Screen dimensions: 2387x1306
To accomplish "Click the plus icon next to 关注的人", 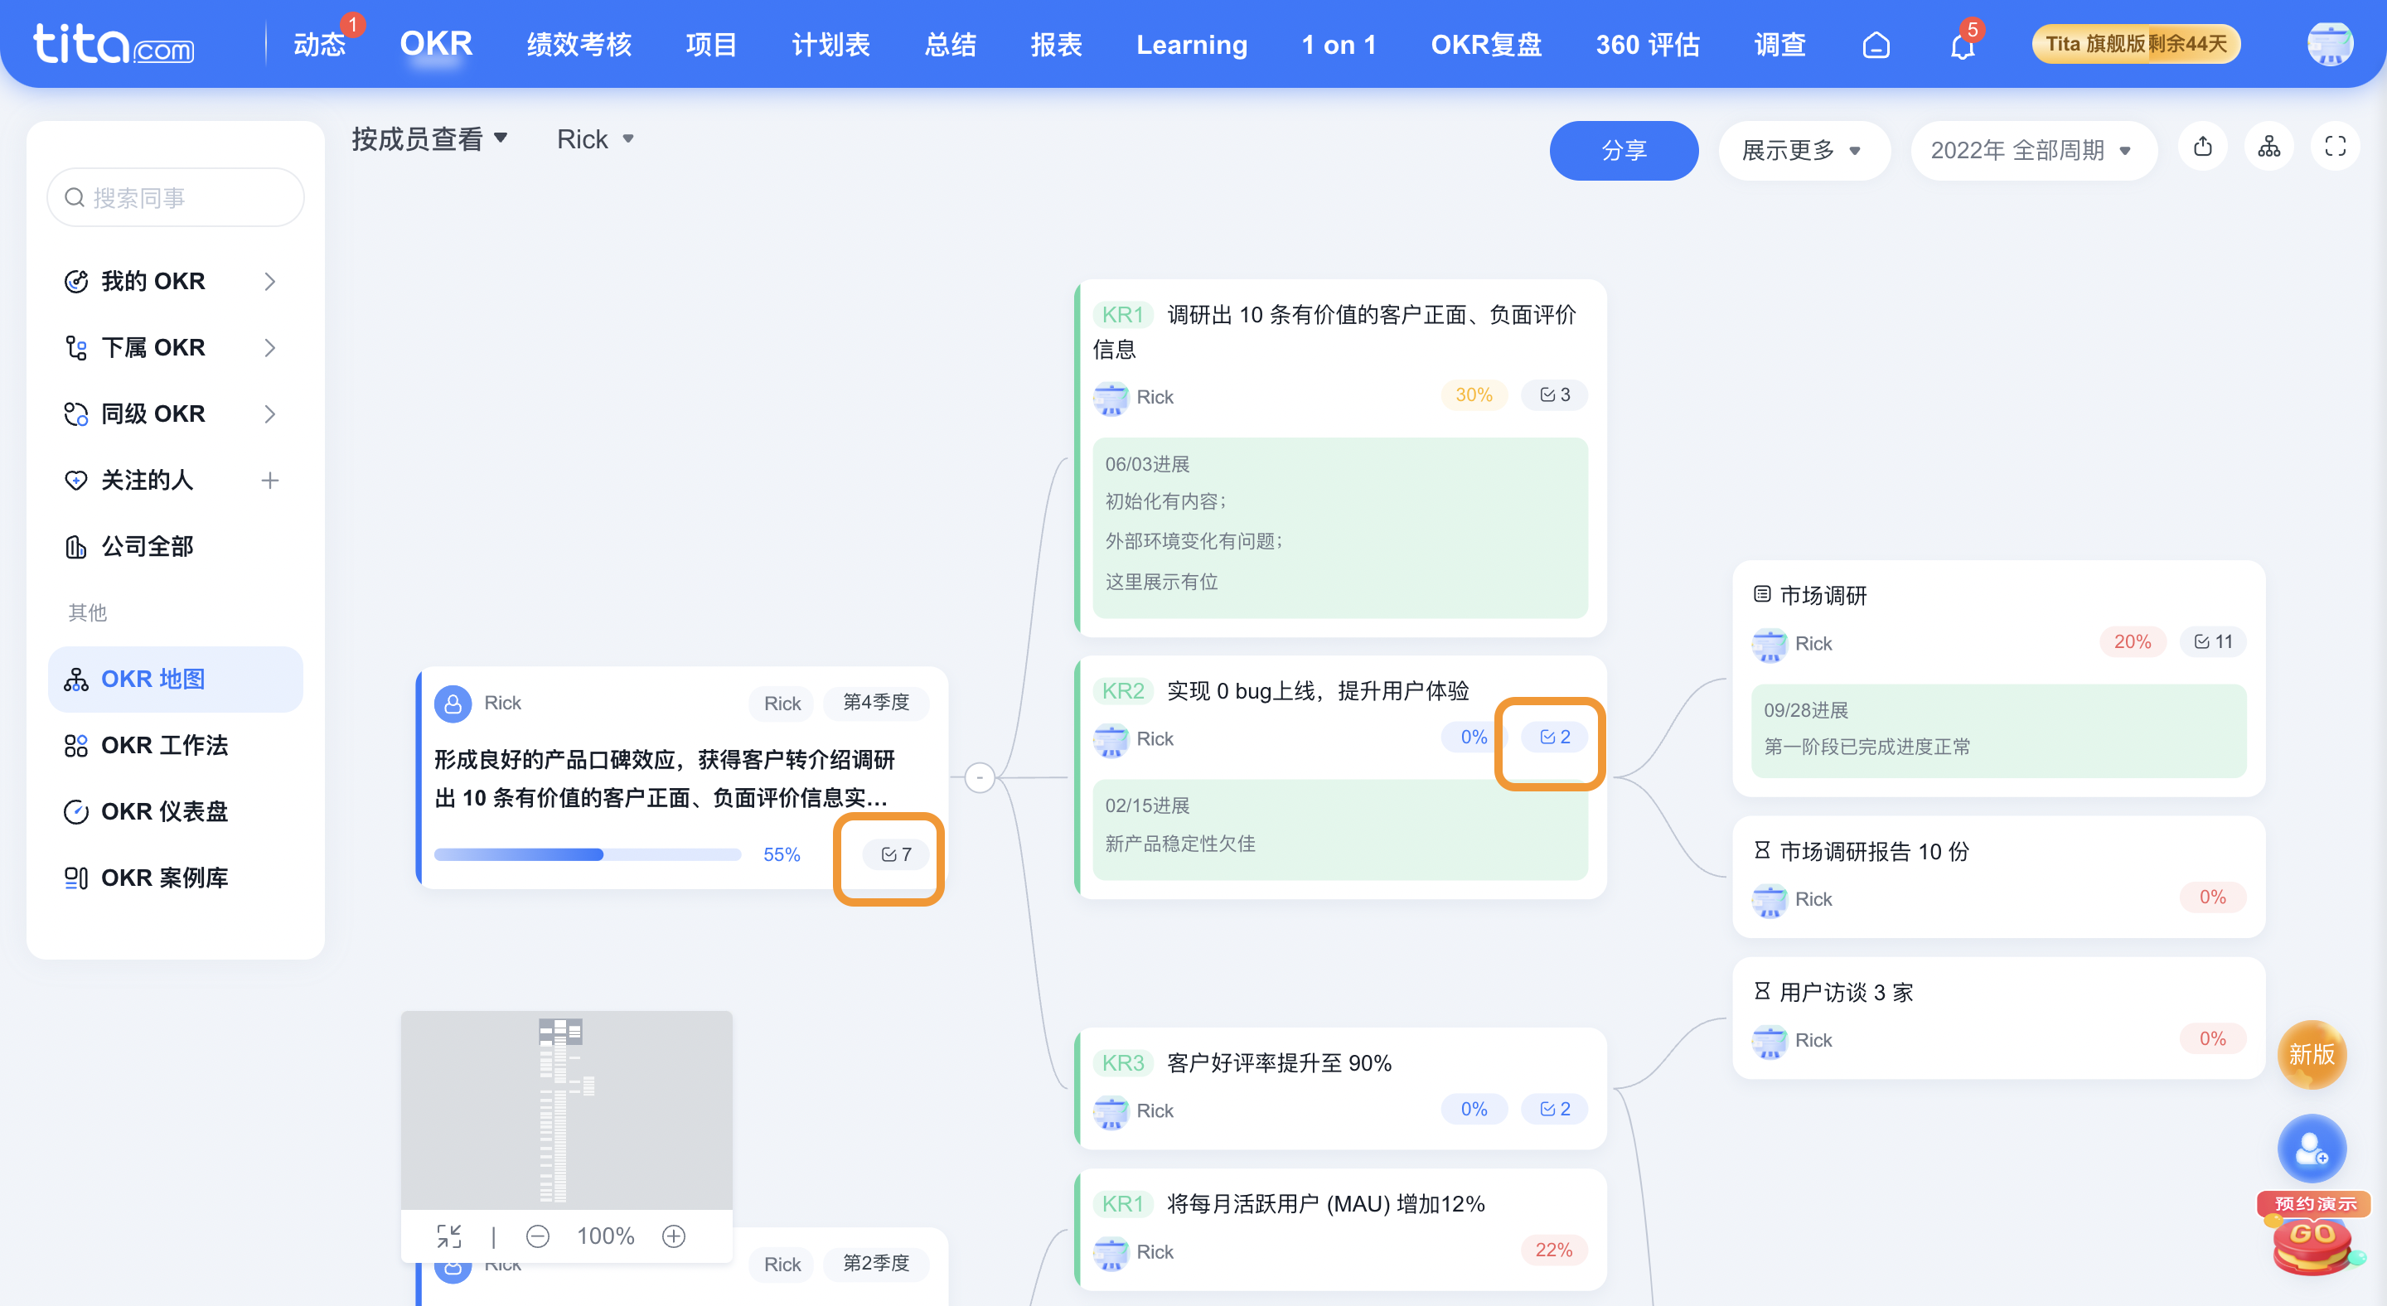I will pos(269,480).
